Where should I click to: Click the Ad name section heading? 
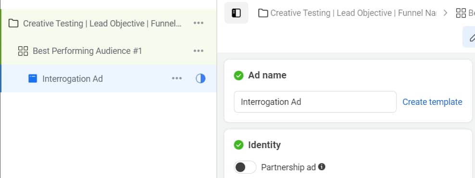[x=267, y=75]
